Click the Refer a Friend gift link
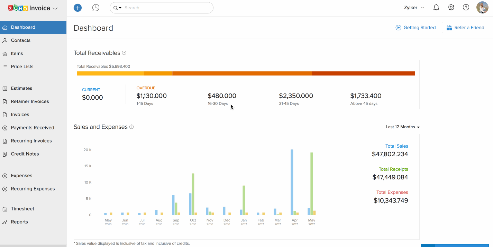Viewport: 493px width, 247px height. [x=465, y=28]
